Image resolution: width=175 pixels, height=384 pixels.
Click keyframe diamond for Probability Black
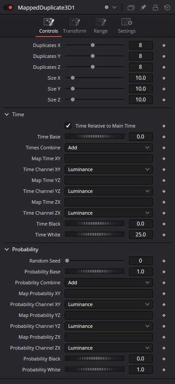pos(164,359)
